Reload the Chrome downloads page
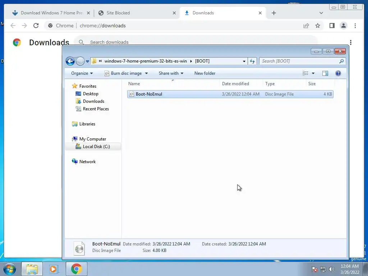The height and width of the screenshot is (276, 368). [36, 26]
